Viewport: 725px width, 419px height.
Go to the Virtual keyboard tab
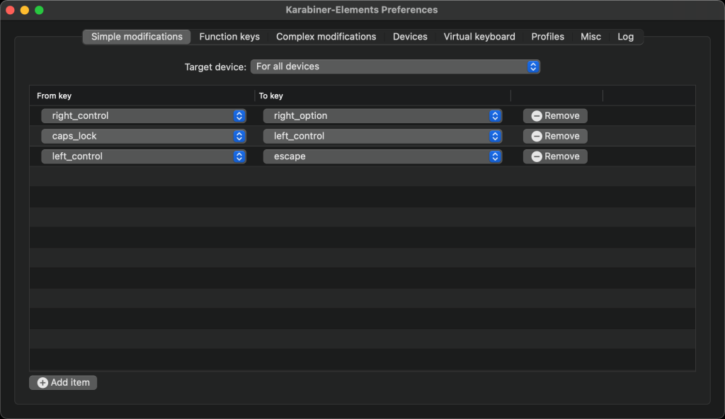tap(479, 37)
